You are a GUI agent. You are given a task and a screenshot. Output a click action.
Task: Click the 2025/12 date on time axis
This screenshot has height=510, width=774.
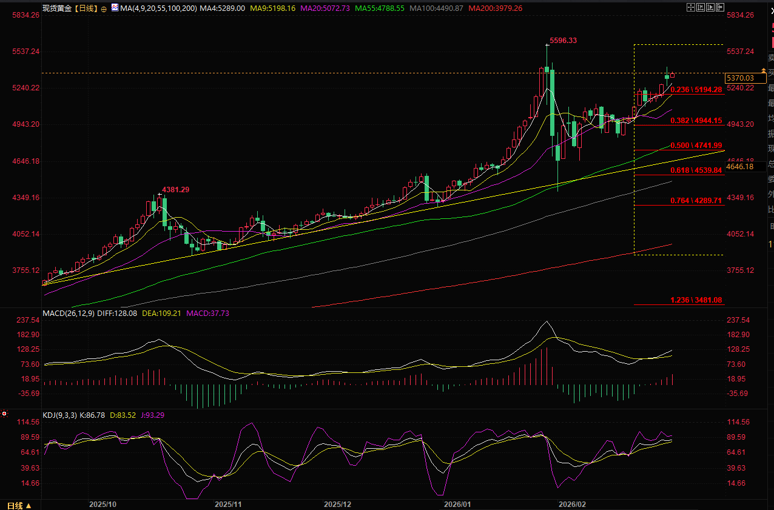(337, 505)
